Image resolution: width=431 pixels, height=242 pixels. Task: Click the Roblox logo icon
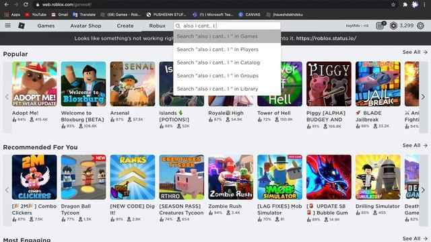point(22,26)
